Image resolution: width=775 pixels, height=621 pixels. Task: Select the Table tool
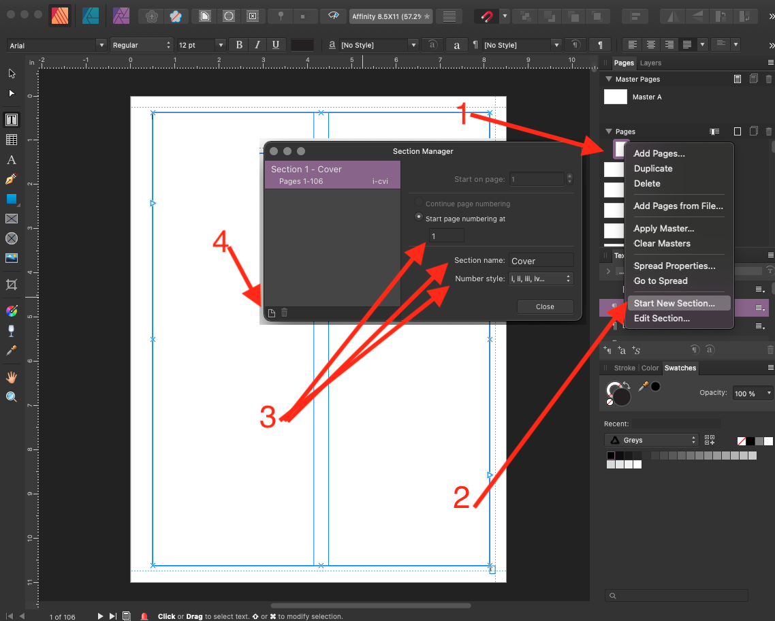12,140
